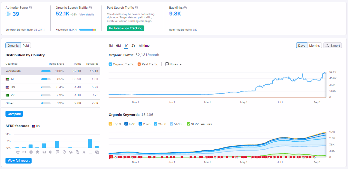The width and height of the screenshot is (348, 169).
Task: Toggle the Paid Traffic checkbox
Action: tap(139, 64)
